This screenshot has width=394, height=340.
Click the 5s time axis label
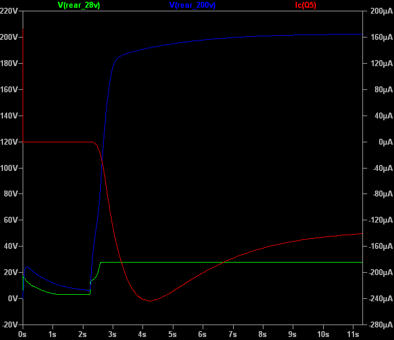[x=172, y=334]
